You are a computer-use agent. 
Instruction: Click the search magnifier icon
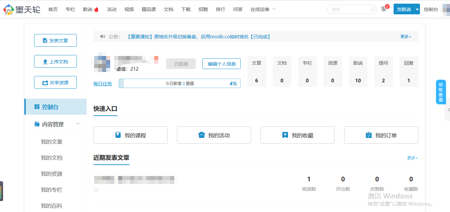click(372, 9)
